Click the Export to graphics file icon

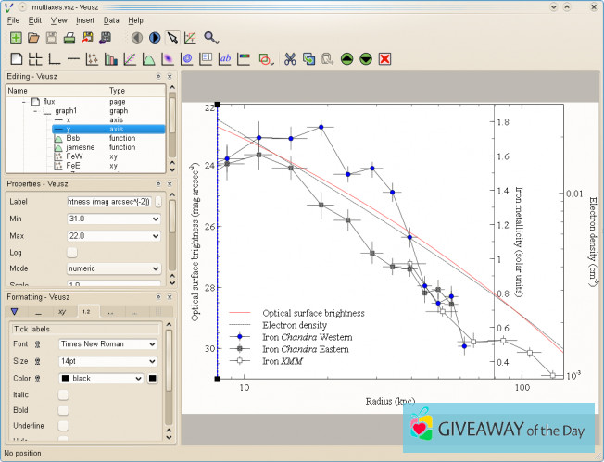(x=87, y=38)
